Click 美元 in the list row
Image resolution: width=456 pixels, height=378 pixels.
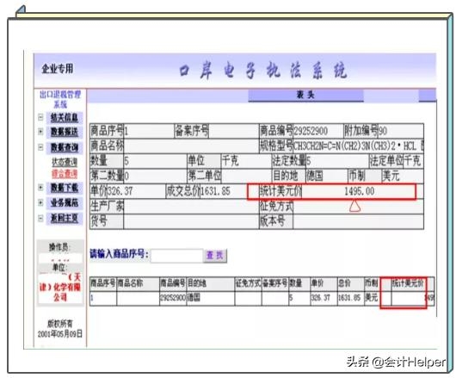pos(371,298)
